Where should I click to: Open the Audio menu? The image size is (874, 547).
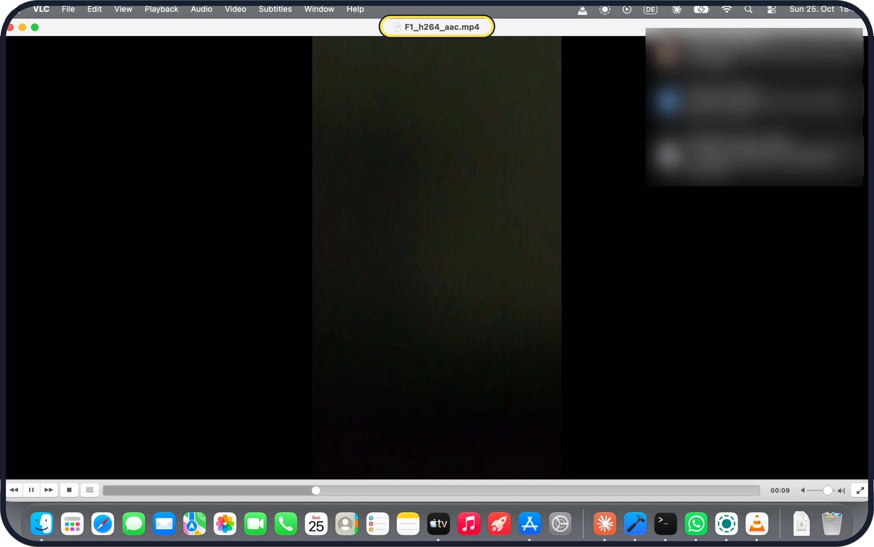tap(201, 9)
